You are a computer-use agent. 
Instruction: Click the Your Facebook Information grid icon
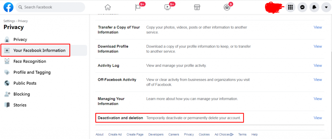pyautogui.click(x=7, y=50)
